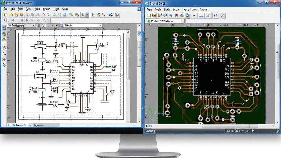Viewport: 281px width, 158px height.
Task: Click the blue bucket icon in schematic toolbar
Action: (65, 15)
